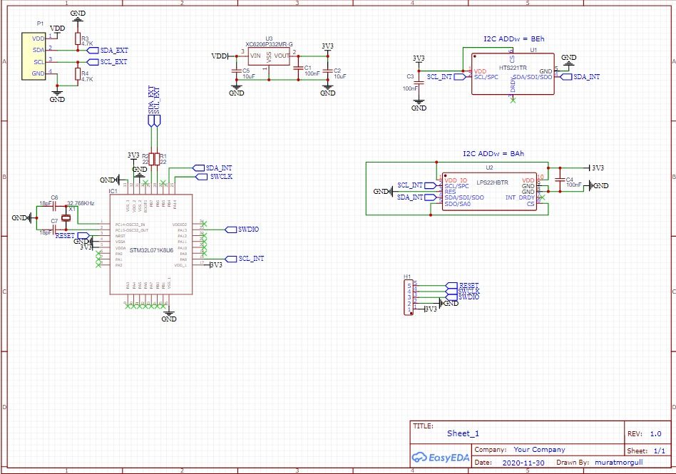Click capacitor C3 100nF
Image resolution: width=676 pixels, height=474 pixels.
click(419, 82)
